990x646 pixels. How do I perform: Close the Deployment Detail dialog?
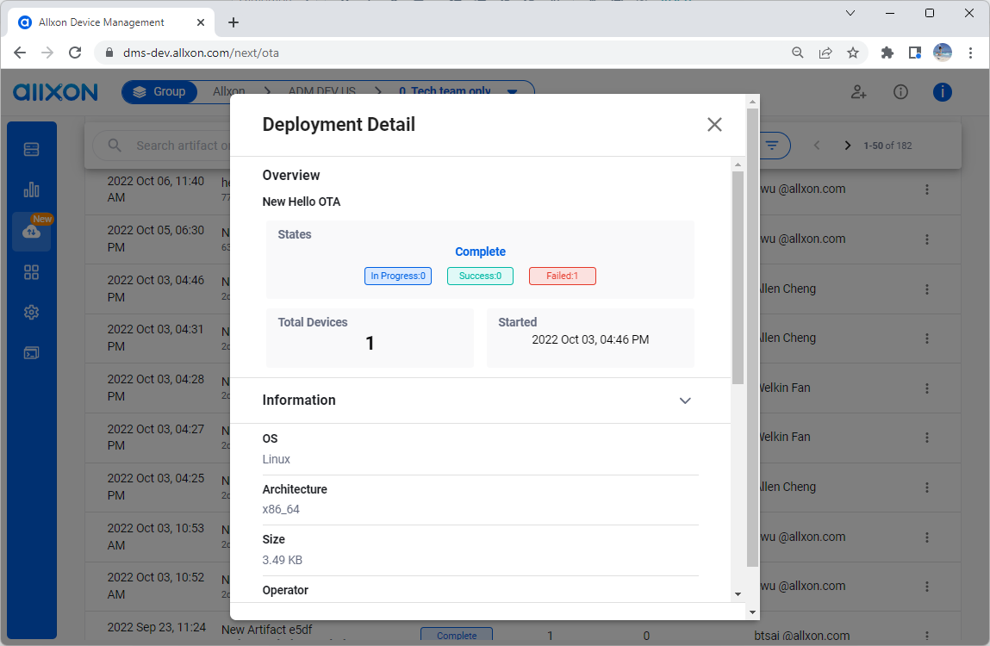coord(714,124)
